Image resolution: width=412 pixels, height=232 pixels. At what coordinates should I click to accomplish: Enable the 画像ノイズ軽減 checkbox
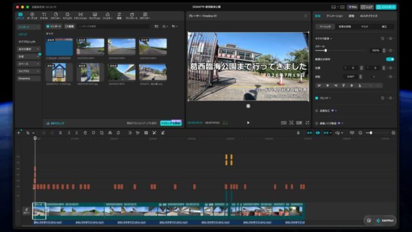[x=317, y=123]
